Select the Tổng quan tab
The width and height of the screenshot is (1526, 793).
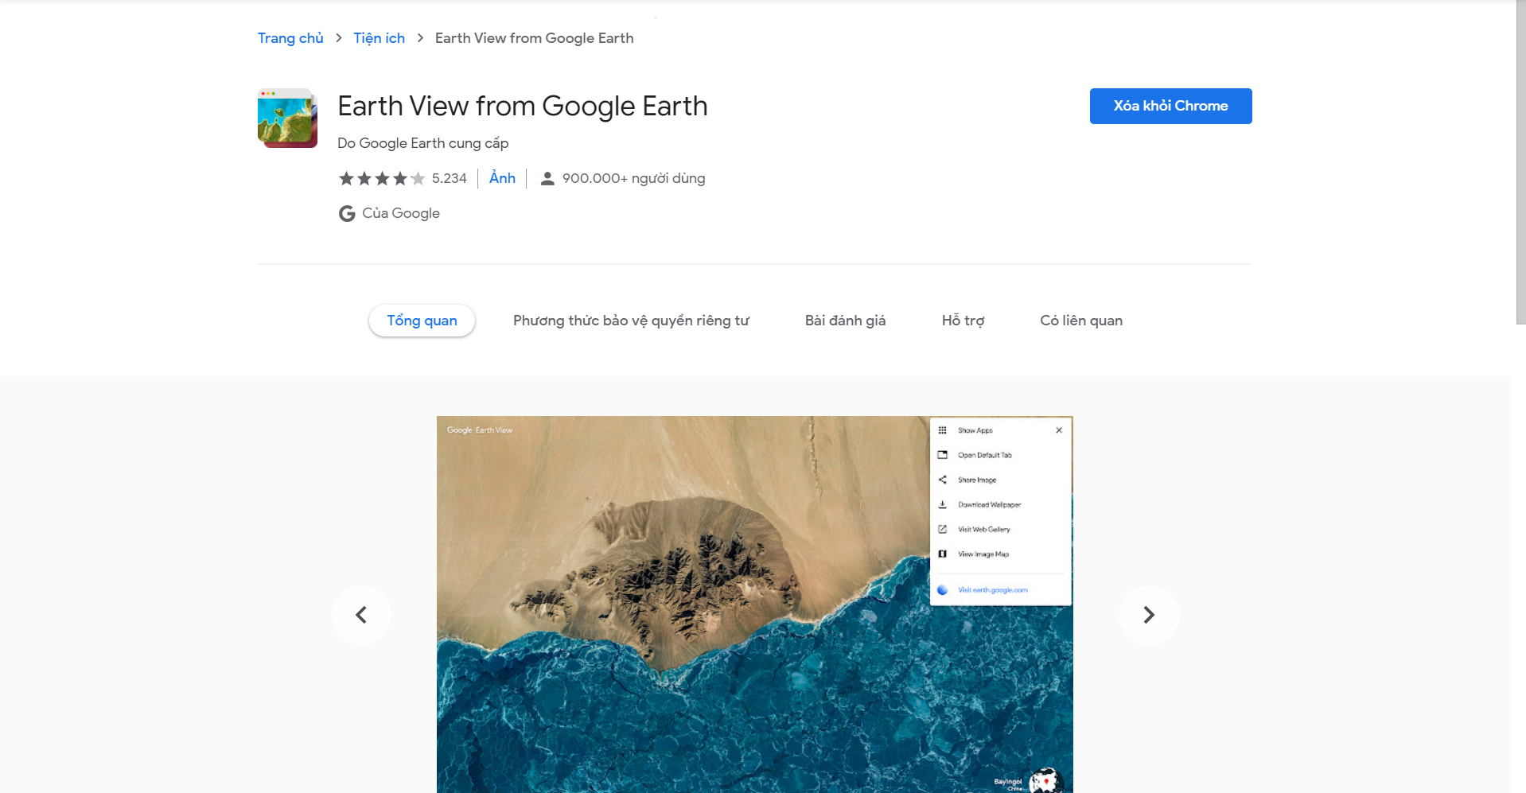[x=422, y=321]
